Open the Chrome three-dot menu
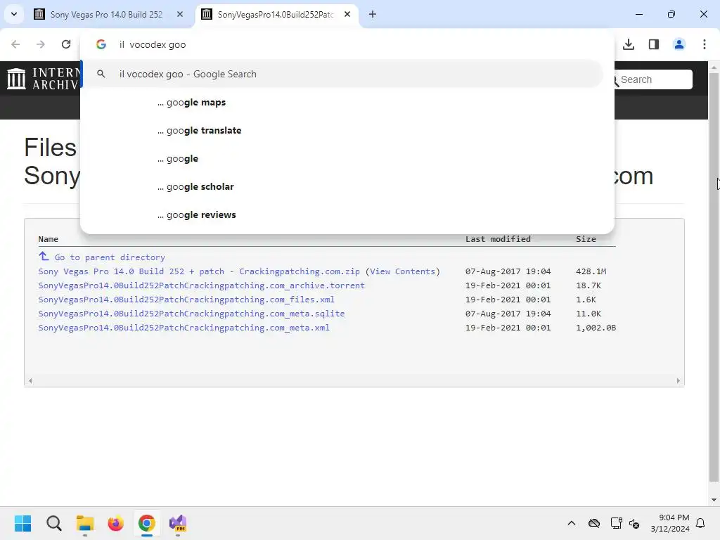720x540 pixels. click(x=705, y=44)
